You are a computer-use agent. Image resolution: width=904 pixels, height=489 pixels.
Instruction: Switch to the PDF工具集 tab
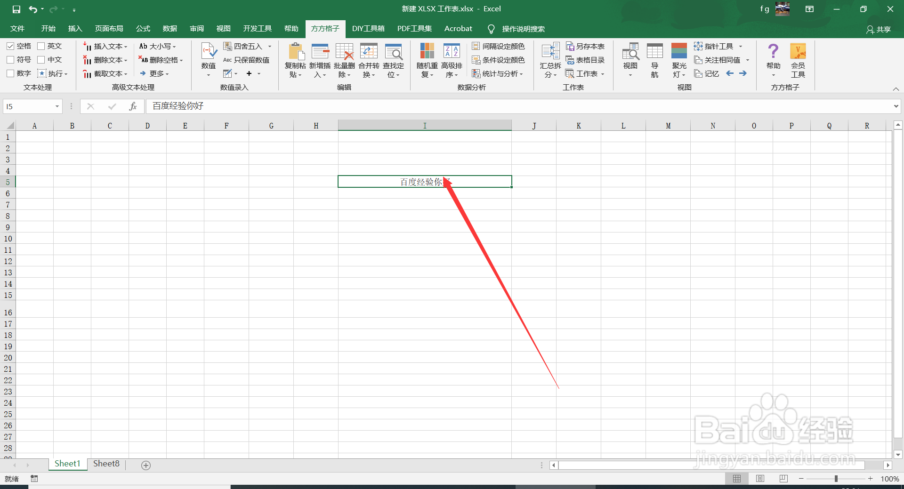click(x=414, y=29)
